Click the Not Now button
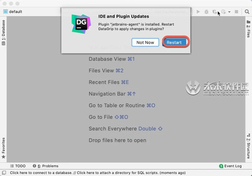Image resolution: width=252 pixels, height=176 pixels. pos(145,42)
